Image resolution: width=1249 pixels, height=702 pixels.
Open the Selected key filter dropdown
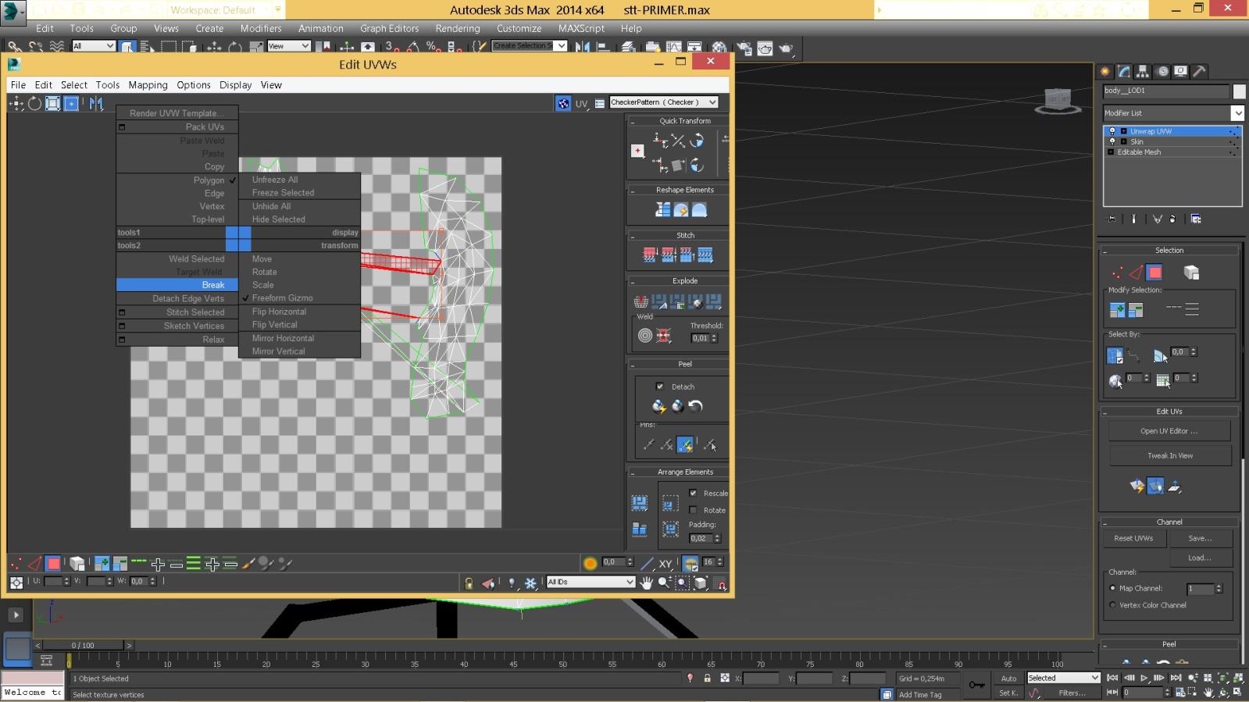pos(1064,678)
